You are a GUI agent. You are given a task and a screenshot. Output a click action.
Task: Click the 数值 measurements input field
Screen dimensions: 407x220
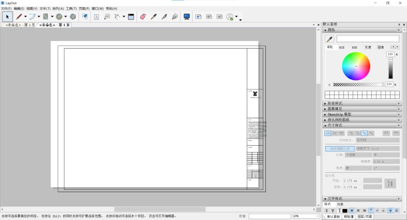[x=270, y=216]
